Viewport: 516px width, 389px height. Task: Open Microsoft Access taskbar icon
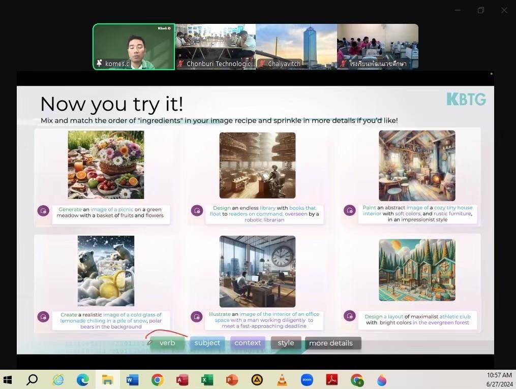182,380
